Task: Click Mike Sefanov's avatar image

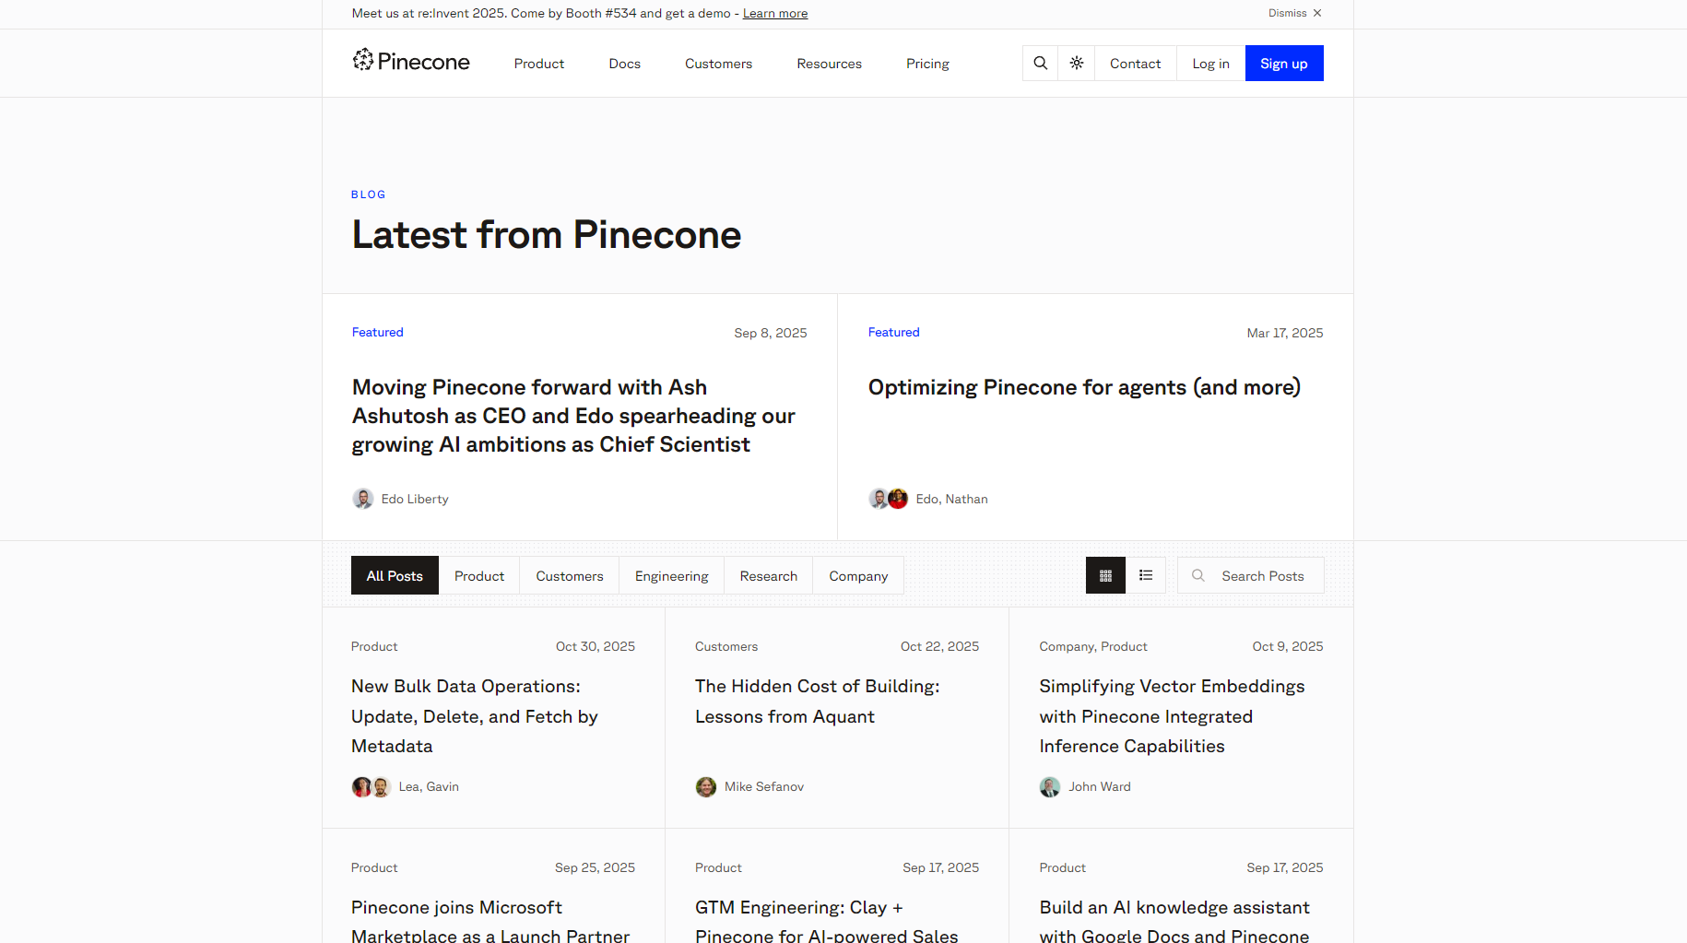Action: tap(706, 787)
